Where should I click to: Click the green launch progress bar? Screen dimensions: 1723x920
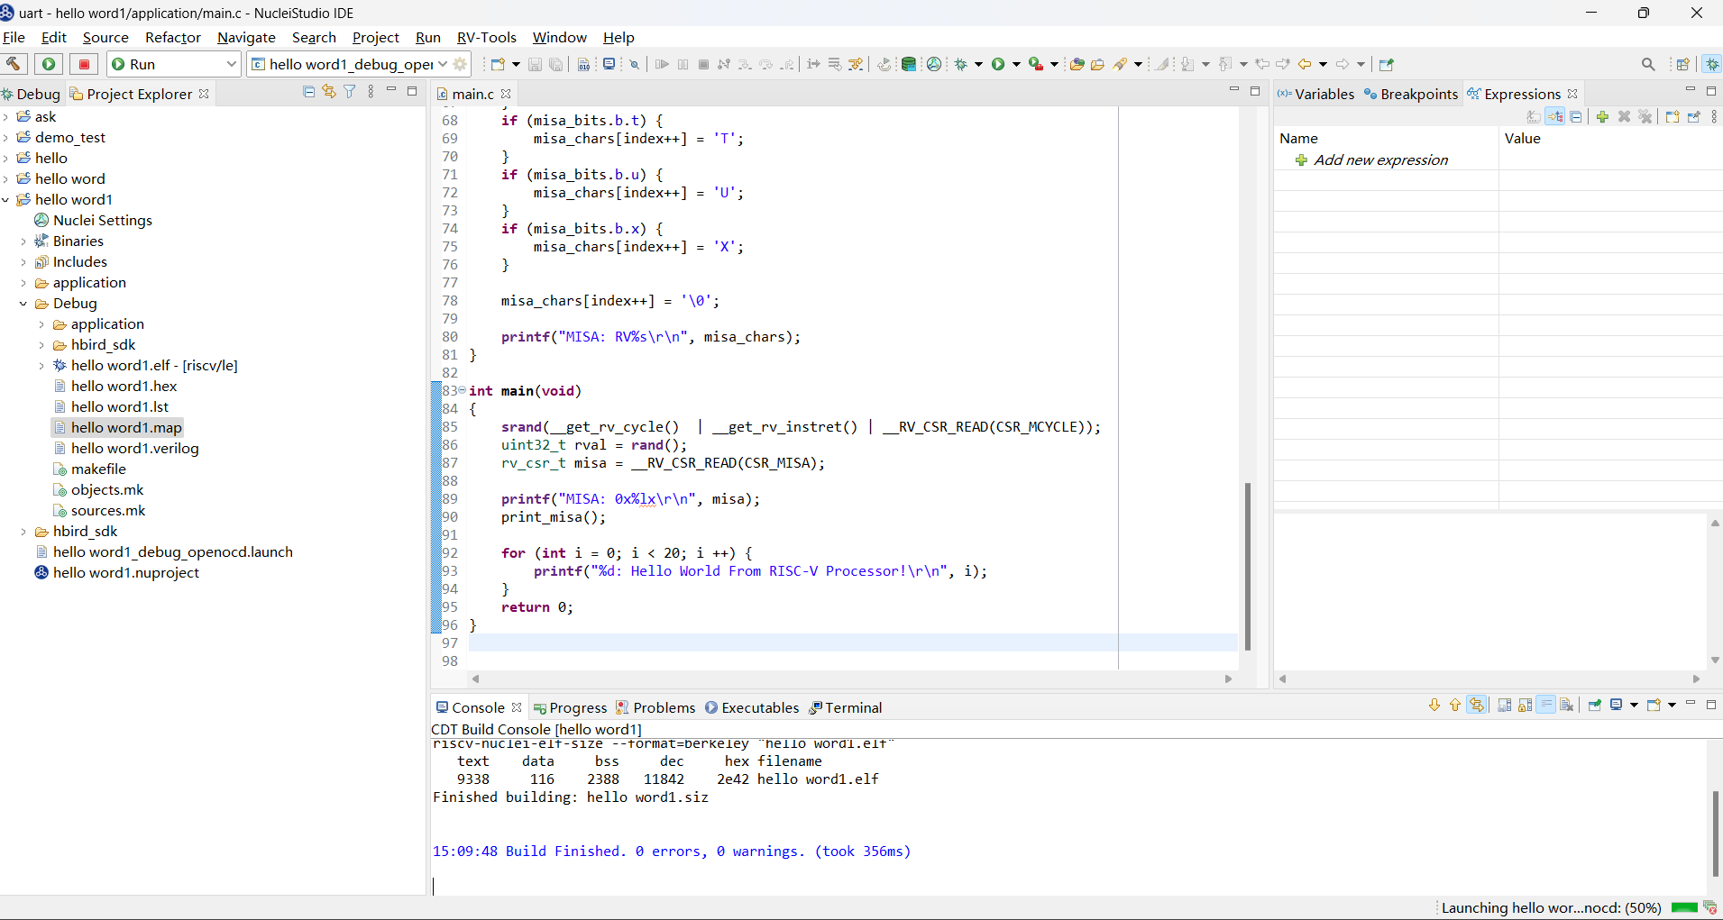1684,907
